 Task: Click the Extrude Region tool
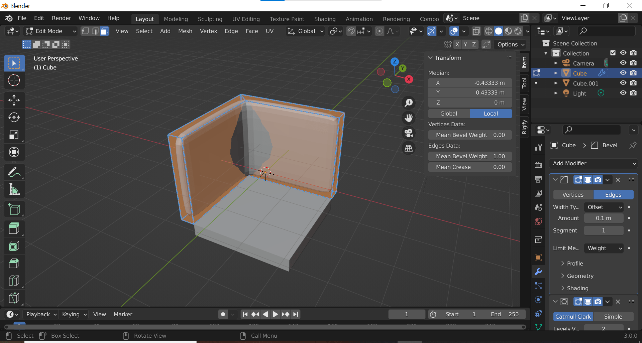coord(14,228)
